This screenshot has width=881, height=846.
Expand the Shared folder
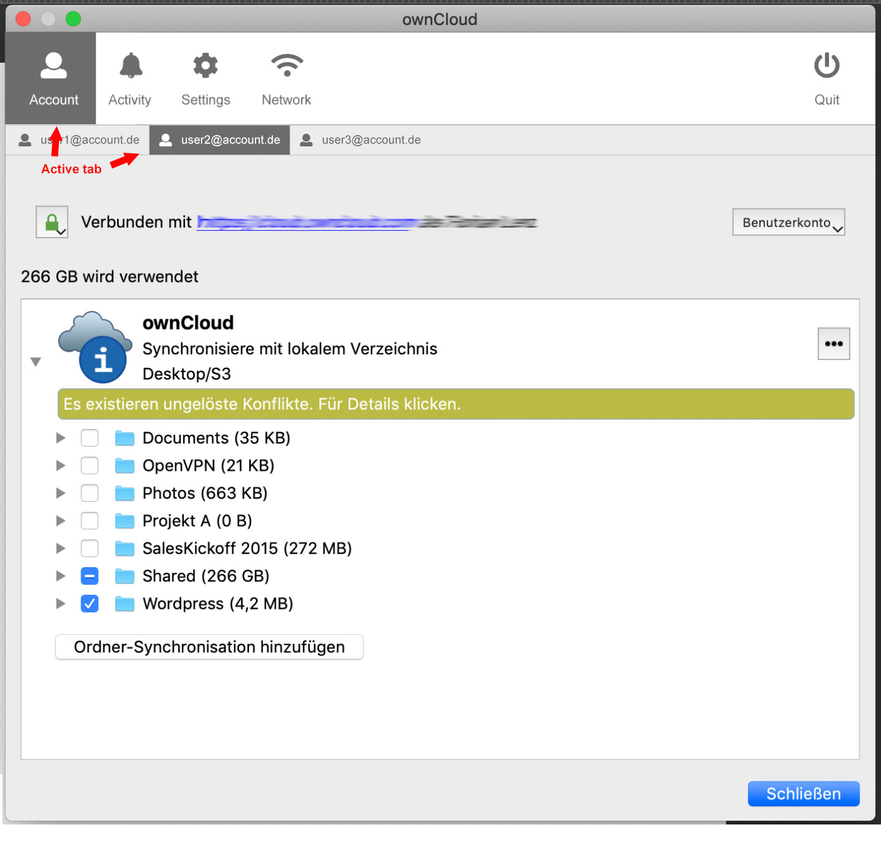[x=61, y=576]
